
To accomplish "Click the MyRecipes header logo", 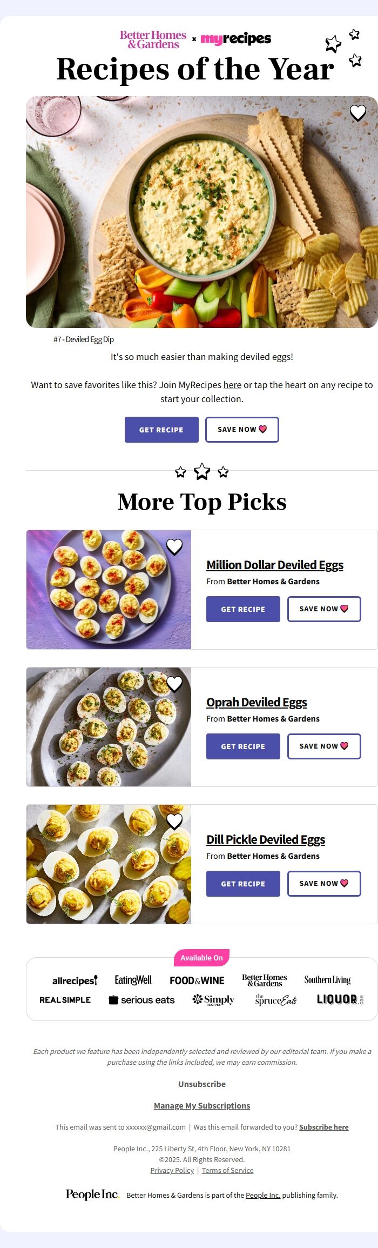I will [x=235, y=39].
